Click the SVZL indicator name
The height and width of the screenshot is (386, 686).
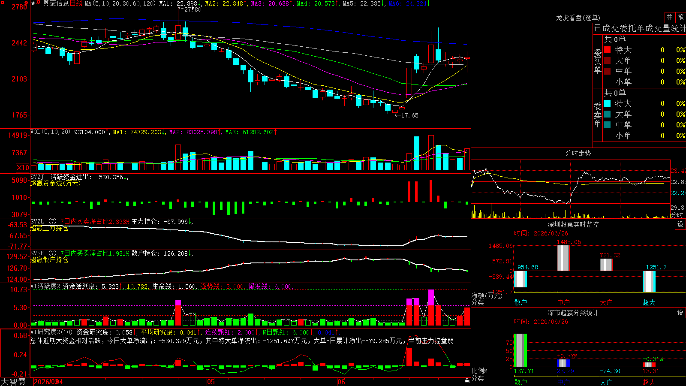37,221
